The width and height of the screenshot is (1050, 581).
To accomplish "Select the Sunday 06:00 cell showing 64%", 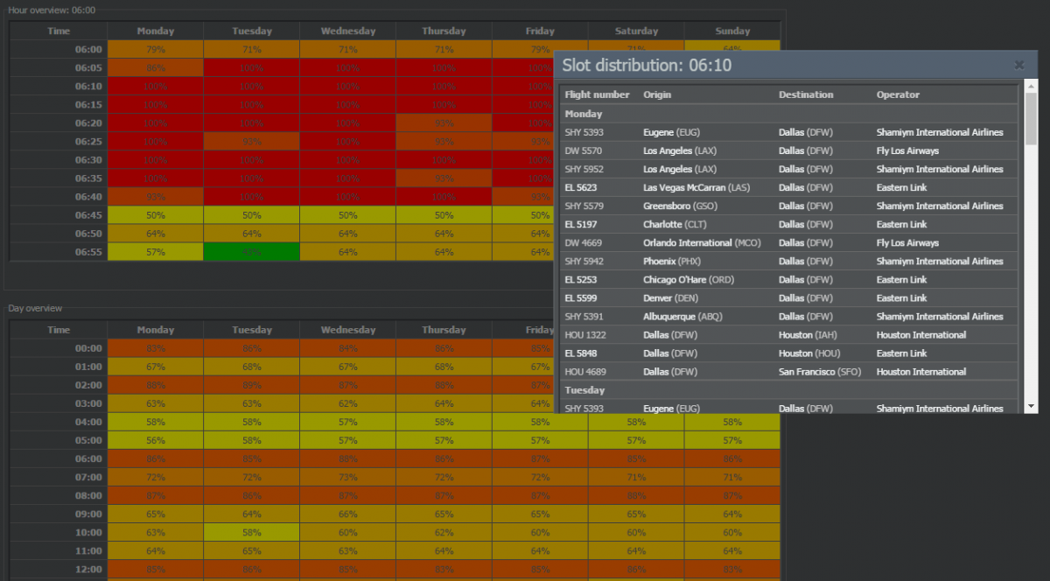I will tap(731, 49).
